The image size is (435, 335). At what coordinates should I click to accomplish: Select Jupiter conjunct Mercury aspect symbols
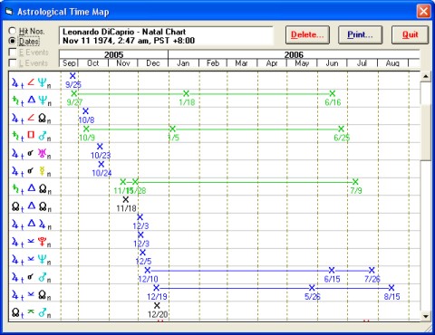32,171
